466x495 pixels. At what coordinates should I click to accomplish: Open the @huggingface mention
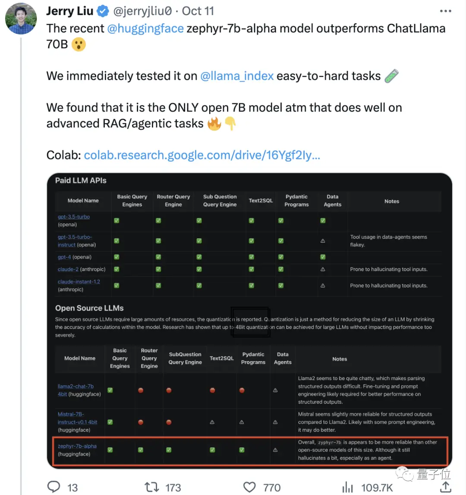[x=145, y=29]
